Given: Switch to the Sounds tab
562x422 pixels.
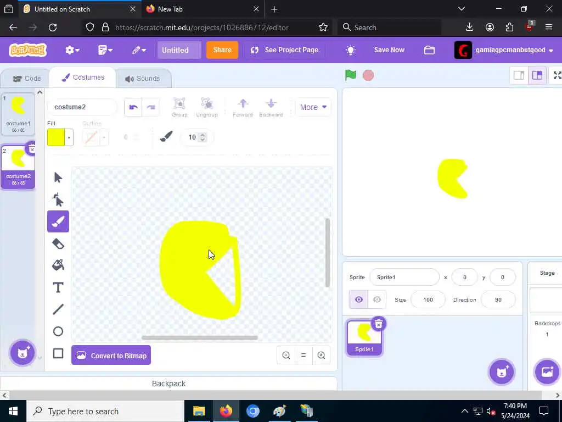Looking at the screenshot, I should [142, 78].
